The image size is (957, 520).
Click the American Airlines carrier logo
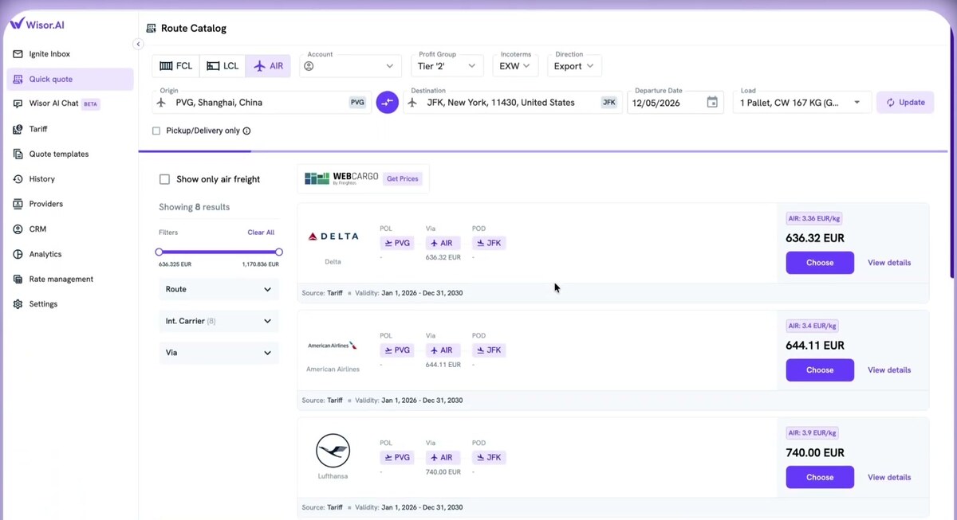[333, 346]
